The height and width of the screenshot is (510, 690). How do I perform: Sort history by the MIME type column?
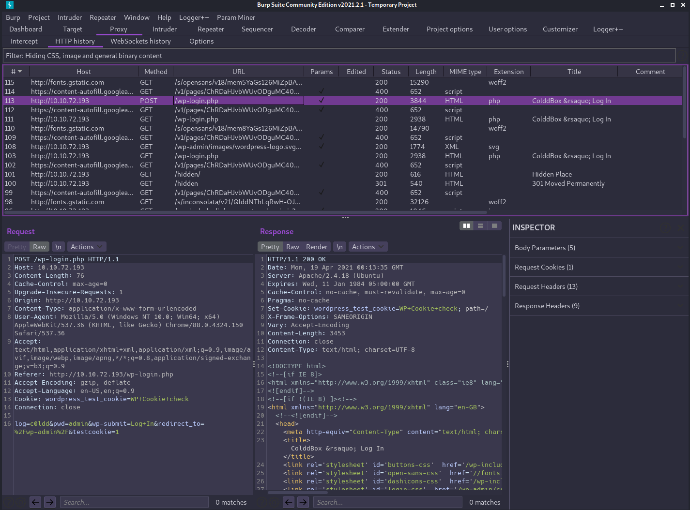pyautogui.click(x=465, y=72)
